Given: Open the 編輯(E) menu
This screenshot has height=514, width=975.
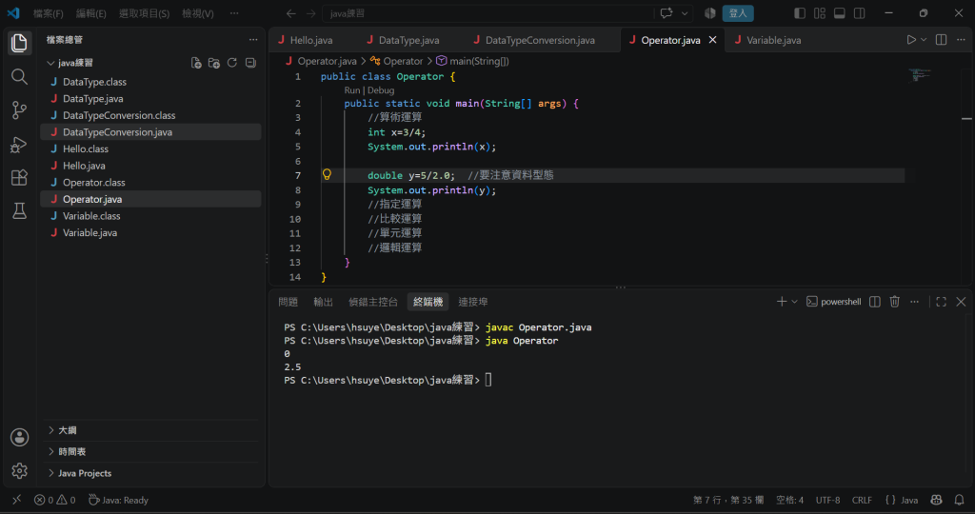Looking at the screenshot, I should point(90,13).
